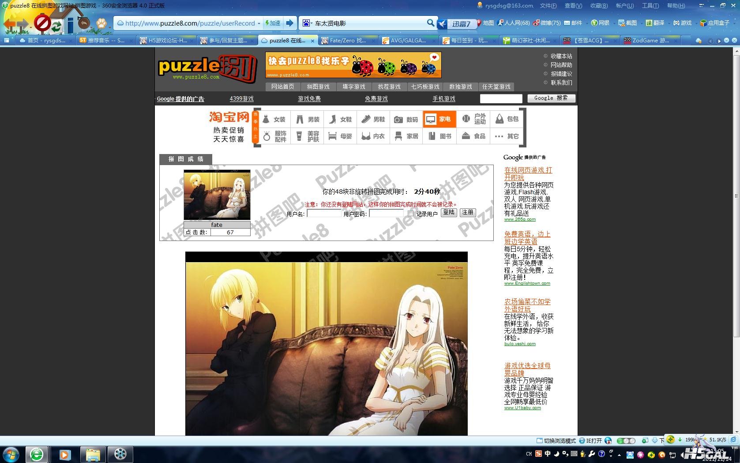Focus the 用户密码 input field

[x=386, y=214]
